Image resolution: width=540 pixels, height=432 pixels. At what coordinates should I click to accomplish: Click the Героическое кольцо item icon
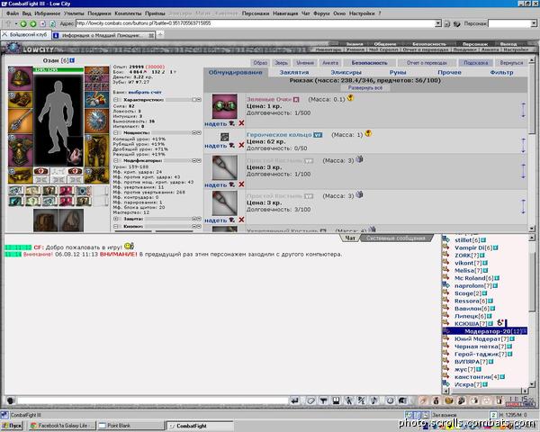pos(224,137)
